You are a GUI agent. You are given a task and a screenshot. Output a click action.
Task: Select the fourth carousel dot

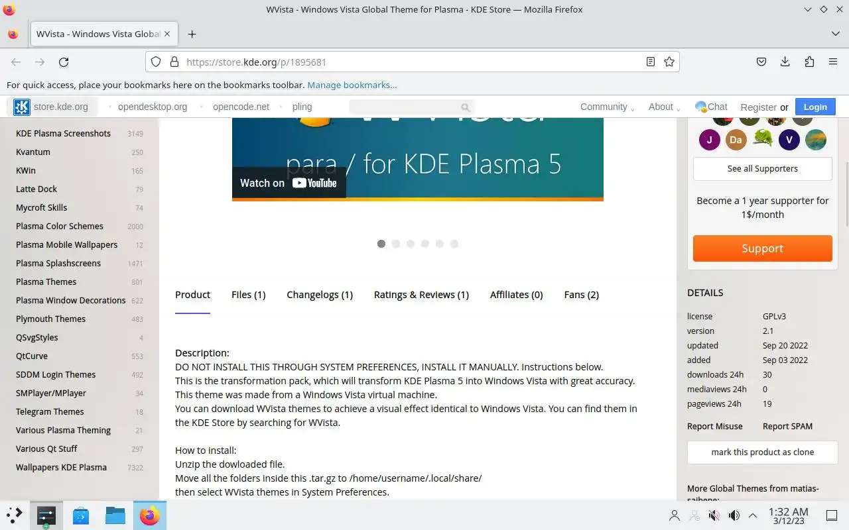coord(425,244)
